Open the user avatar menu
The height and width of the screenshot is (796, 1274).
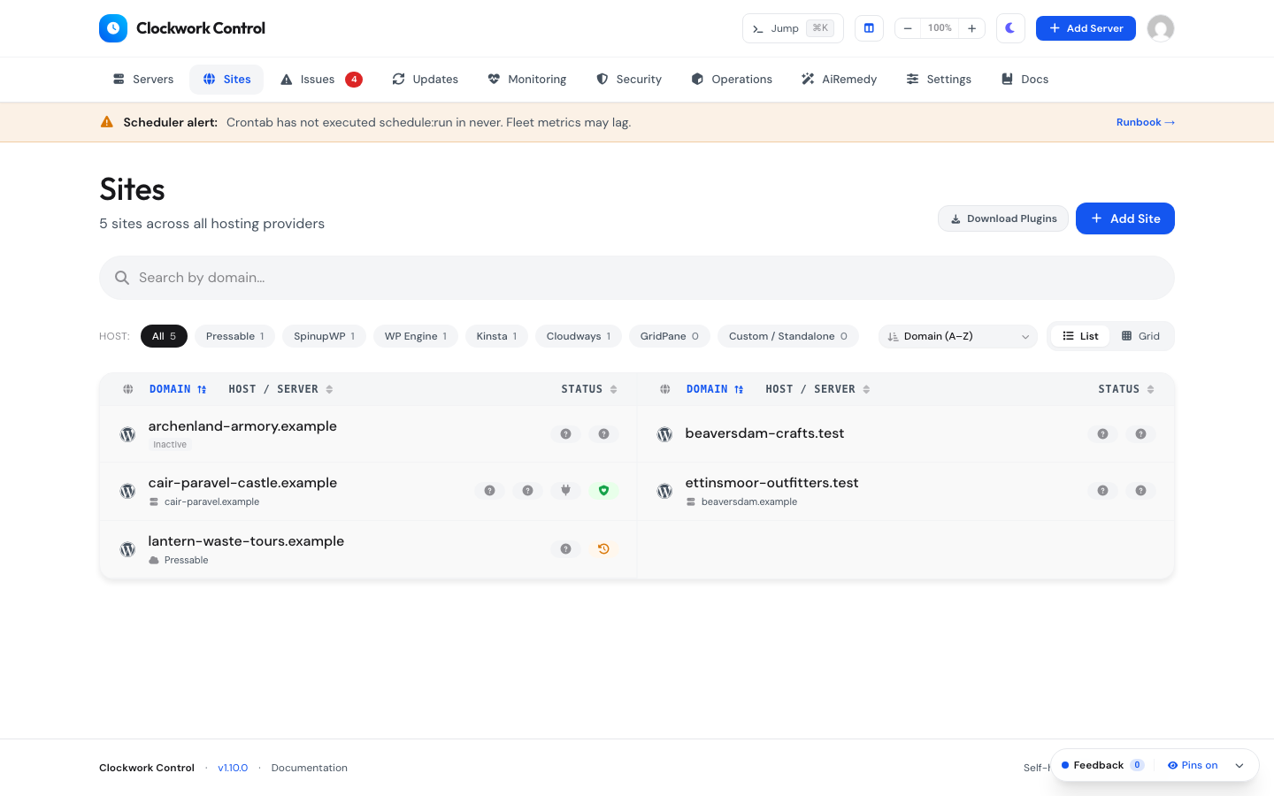click(1161, 28)
